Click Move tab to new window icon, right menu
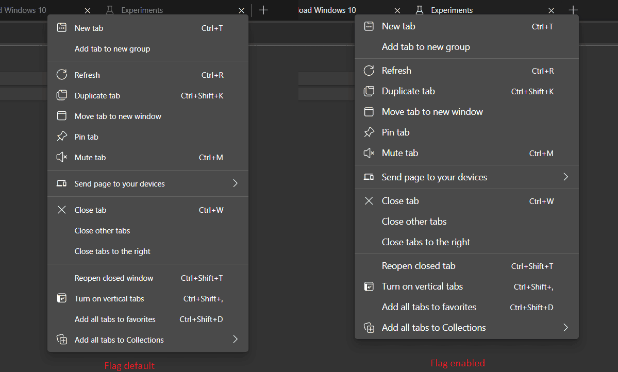 [369, 111]
